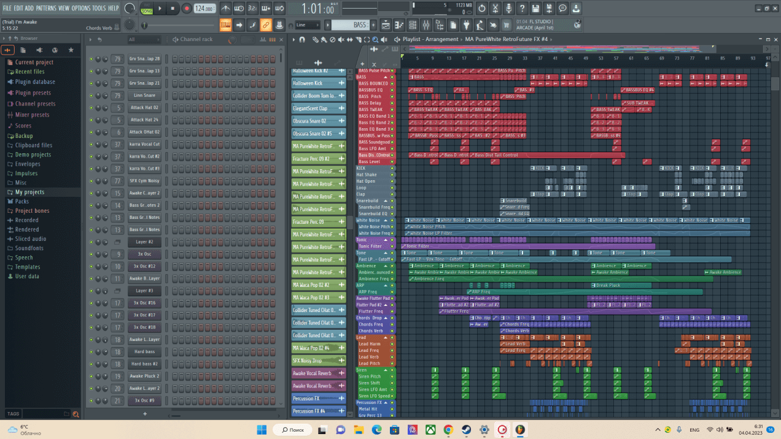This screenshot has width=781, height=439.
Task: Toggle mute on the Tonic track
Action: point(392,240)
